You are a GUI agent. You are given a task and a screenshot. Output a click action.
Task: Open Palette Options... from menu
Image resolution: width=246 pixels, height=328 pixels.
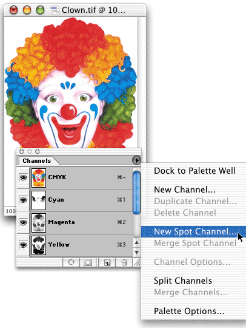pos(189,311)
